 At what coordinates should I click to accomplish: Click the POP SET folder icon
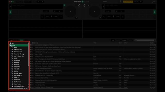(x=12, y=69)
